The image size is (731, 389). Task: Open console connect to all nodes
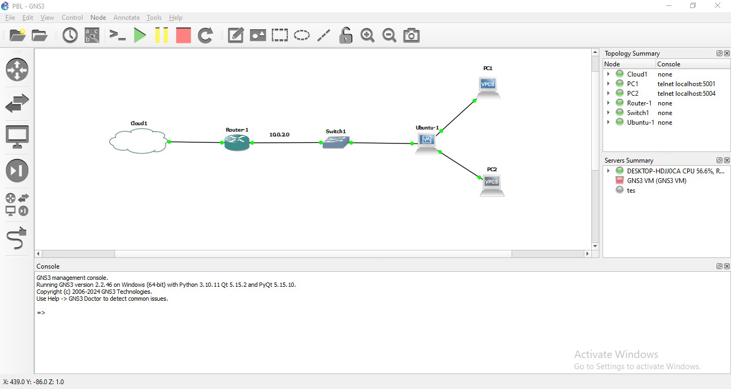pos(117,35)
